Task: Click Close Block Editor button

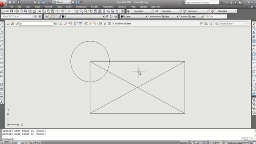Action: [x=122, y=24]
